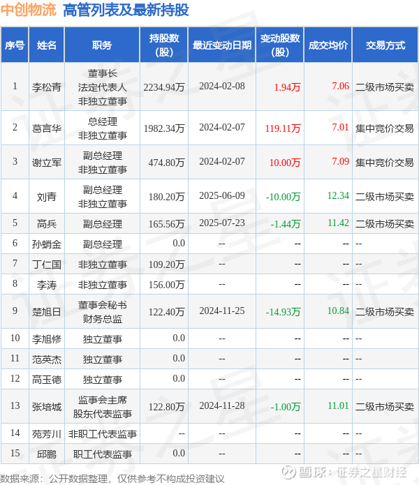Screen dimensions: 419x485
Task: Click the average price 11.01
Action: tap(338, 405)
